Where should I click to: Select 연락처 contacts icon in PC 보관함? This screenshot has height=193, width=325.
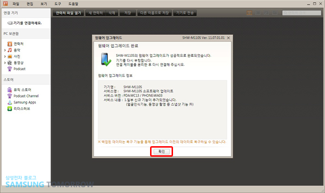coord(10,44)
